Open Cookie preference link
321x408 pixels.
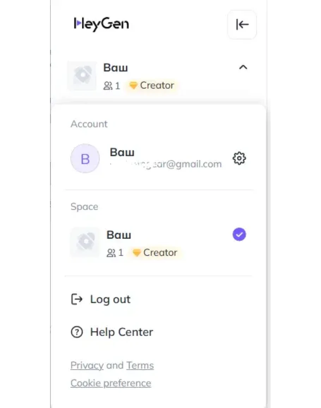(111, 383)
